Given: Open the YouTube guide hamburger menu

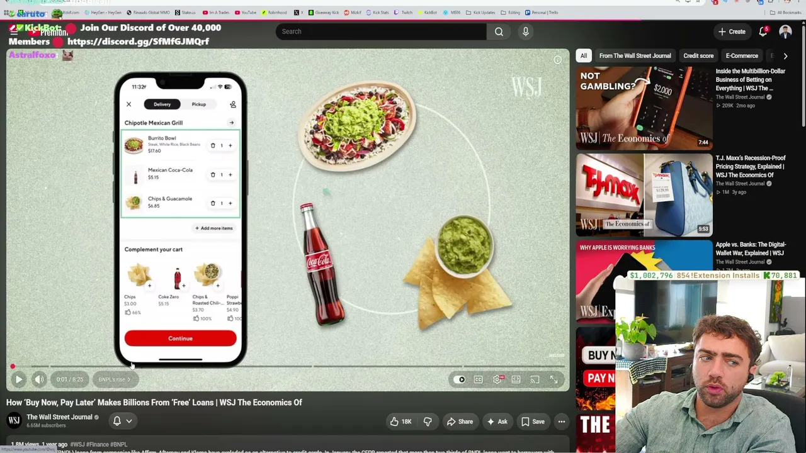Looking at the screenshot, I should pyautogui.click(x=13, y=31).
